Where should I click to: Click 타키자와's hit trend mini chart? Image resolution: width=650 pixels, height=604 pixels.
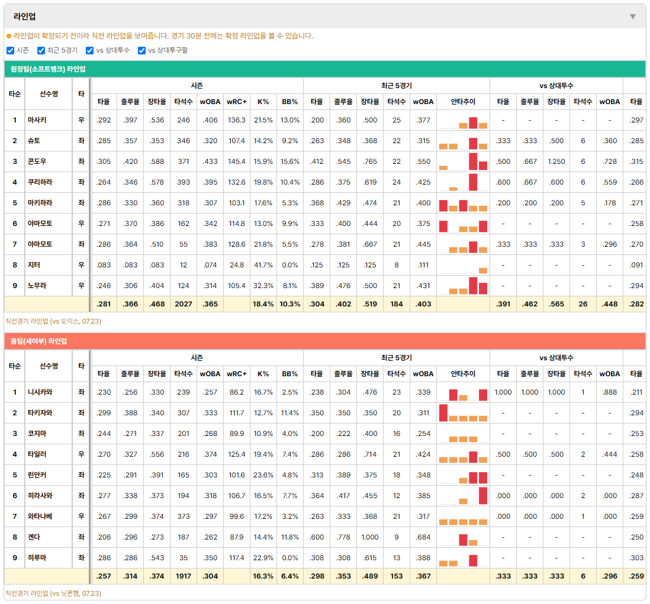click(x=463, y=413)
